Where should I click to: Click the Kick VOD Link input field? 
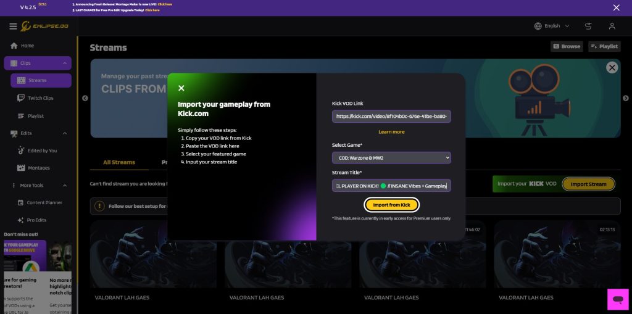[391, 116]
